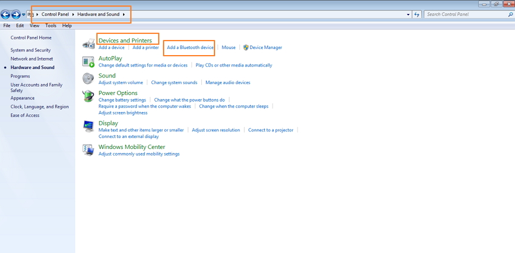This screenshot has width=515, height=253.
Task: Open the recent pages dropdown arrow
Action: (24, 14)
